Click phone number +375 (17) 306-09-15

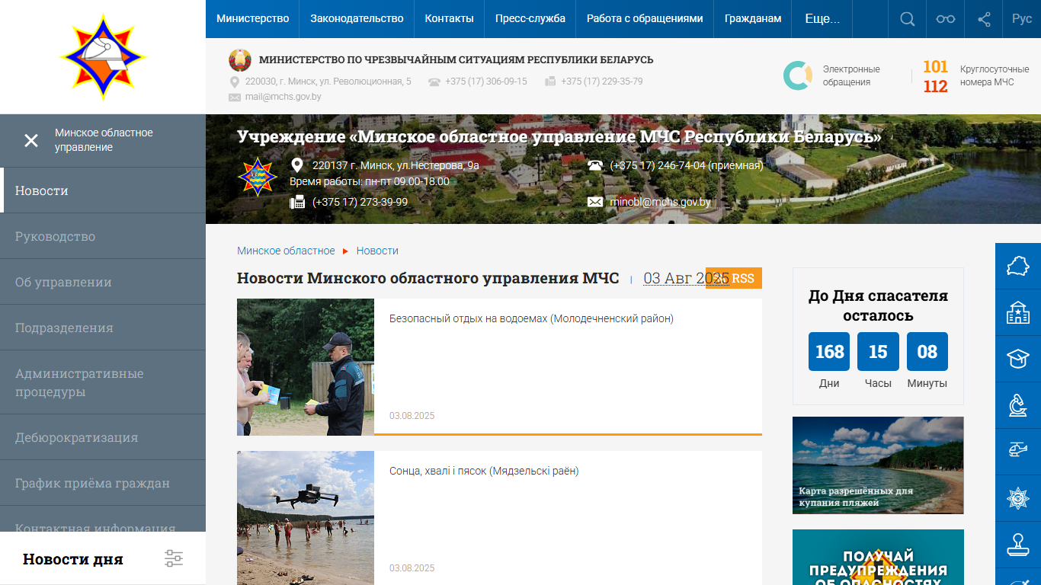[486, 82]
